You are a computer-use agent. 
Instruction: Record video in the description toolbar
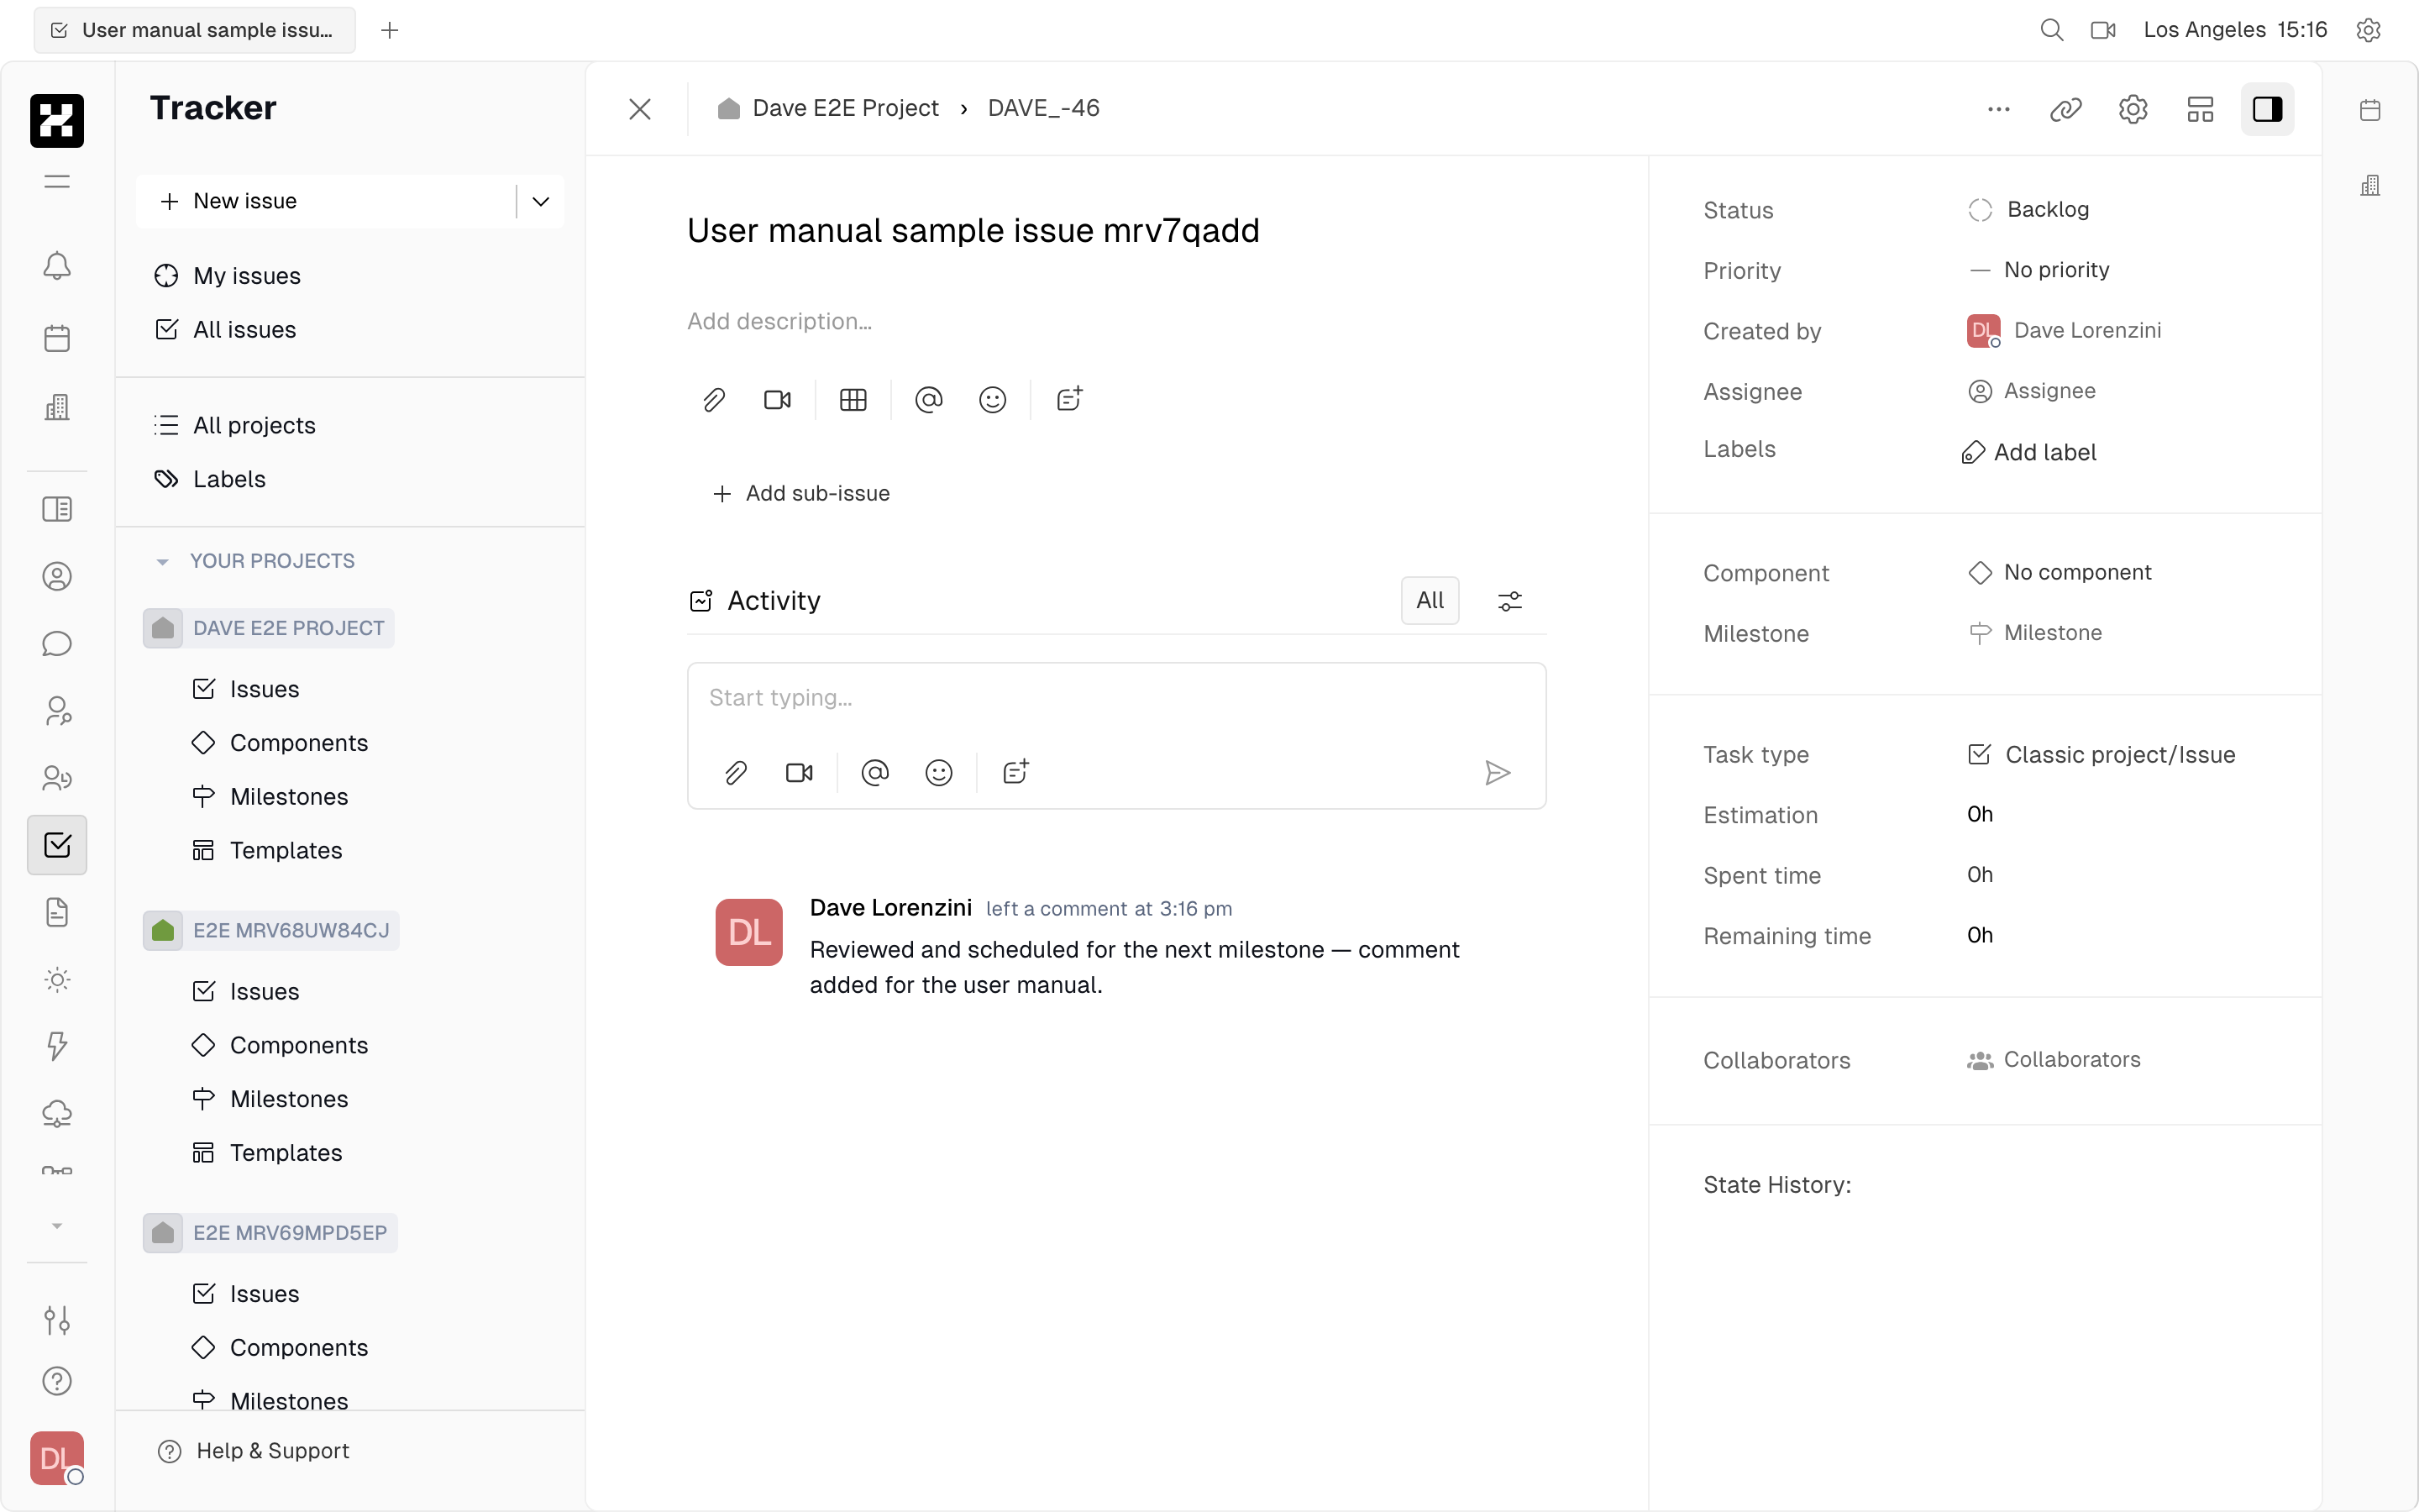click(x=777, y=400)
